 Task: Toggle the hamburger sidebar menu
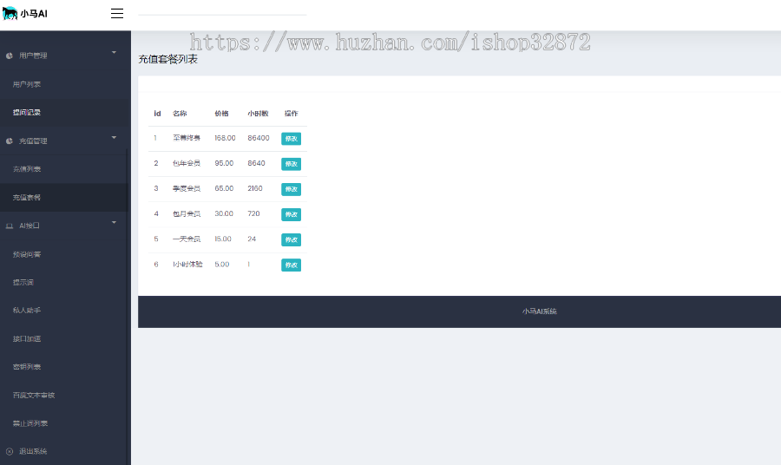click(117, 13)
